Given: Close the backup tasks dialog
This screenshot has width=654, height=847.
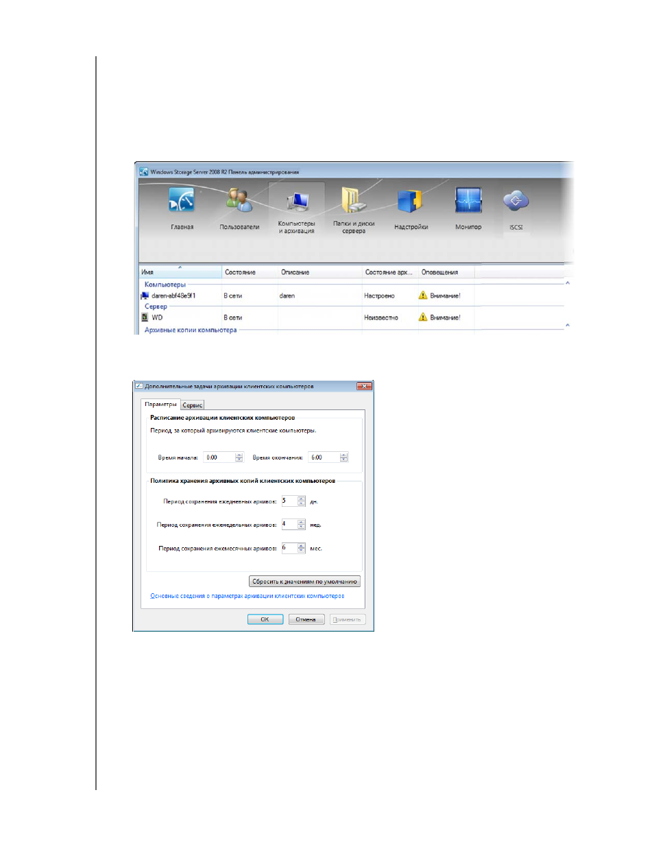Looking at the screenshot, I should click(x=364, y=386).
